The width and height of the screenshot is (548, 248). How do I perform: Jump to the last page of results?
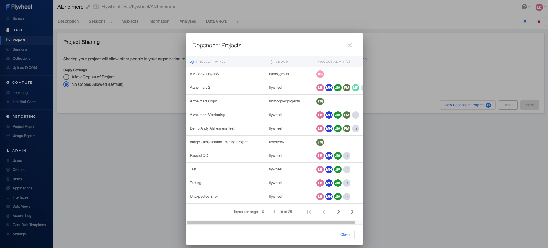click(x=353, y=212)
